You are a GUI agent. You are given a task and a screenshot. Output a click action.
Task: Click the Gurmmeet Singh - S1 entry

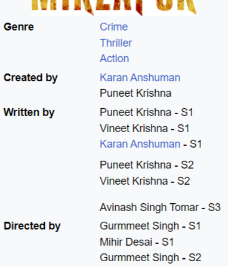(x=150, y=226)
